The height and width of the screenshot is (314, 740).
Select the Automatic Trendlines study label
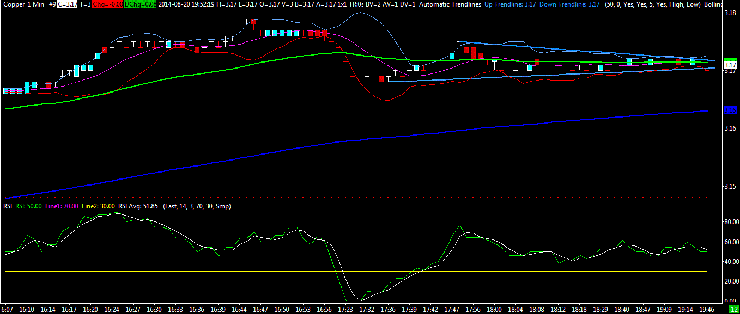pyautogui.click(x=450, y=4)
